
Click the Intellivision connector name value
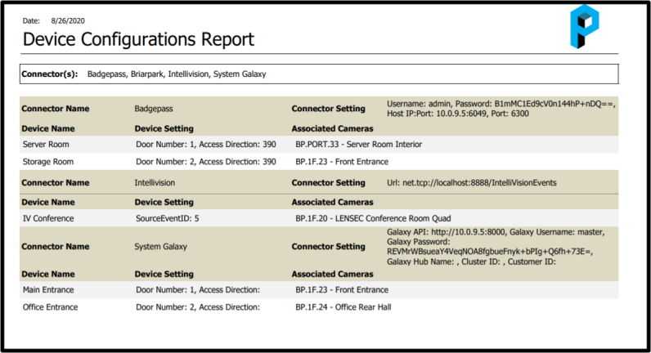[155, 182]
